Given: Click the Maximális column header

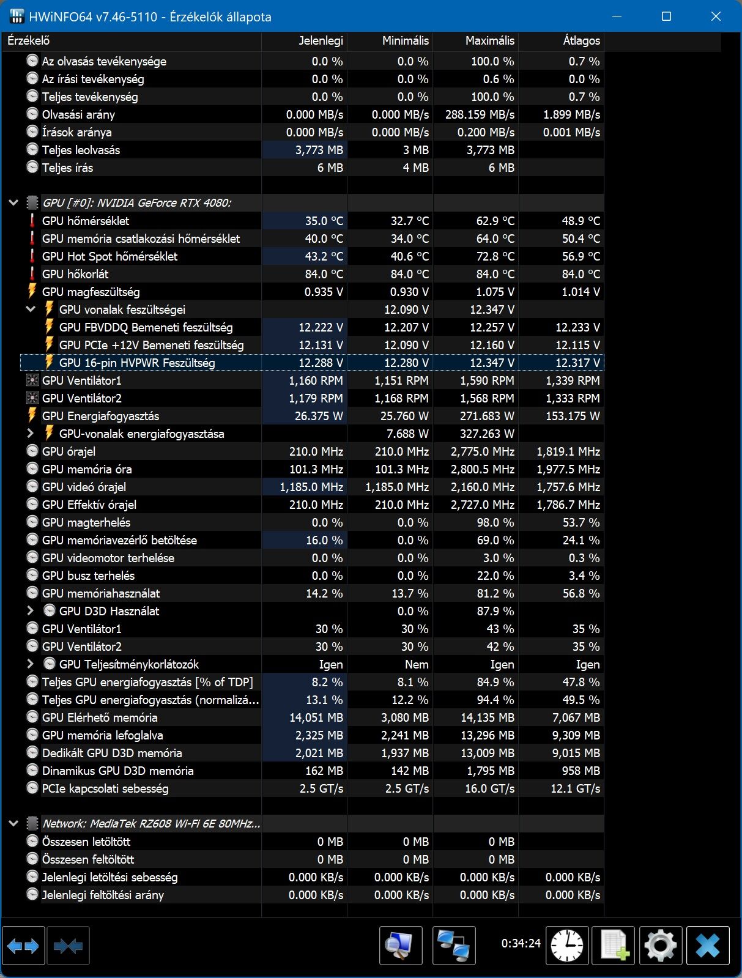Looking at the screenshot, I should pyautogui.click(x=476, y=41).
